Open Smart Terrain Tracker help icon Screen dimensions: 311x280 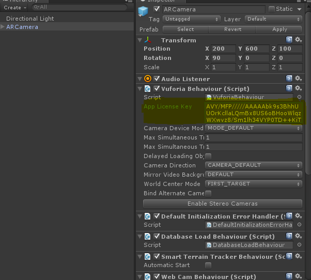coord(289,256)
